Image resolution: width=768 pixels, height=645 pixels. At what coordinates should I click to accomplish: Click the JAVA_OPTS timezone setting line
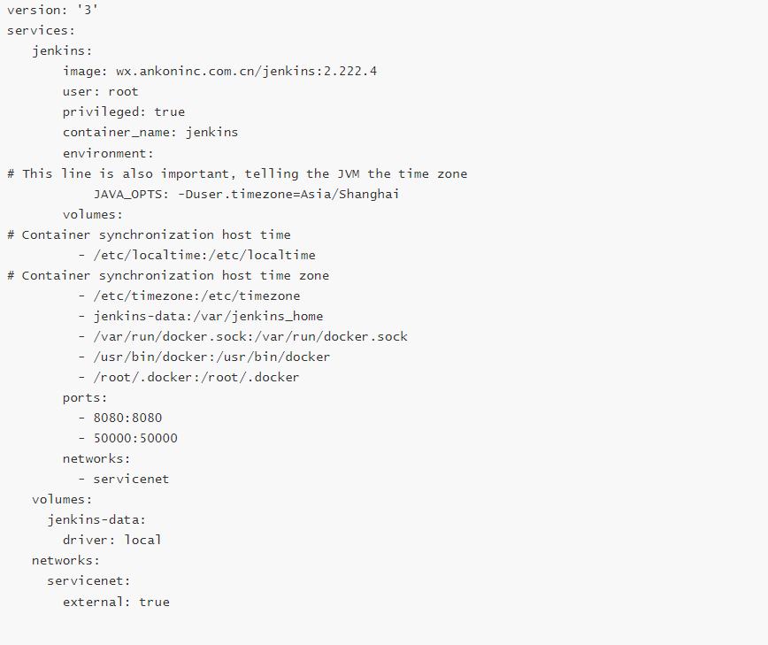pyautogui.click(x=246, y=194)
